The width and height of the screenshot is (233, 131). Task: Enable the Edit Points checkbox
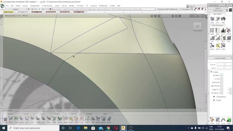click(x=222, y=82)
